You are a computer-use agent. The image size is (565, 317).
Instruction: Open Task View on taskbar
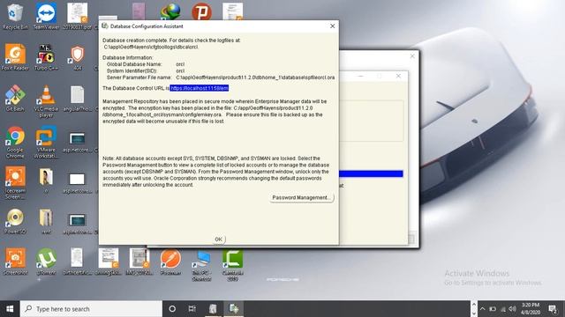(192, 309)
